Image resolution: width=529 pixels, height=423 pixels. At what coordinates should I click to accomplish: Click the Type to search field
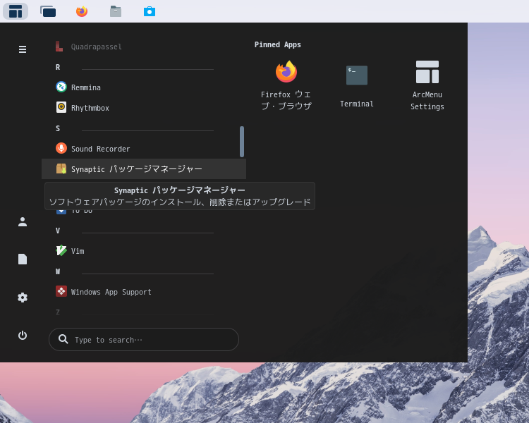click(144, 339)
